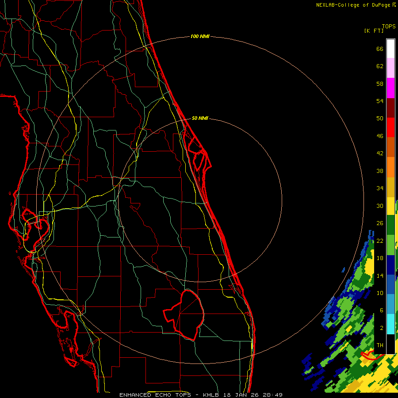This screenshot has width=398, height=398.
Task: Click the magenta legend swatch
Action: click(390, 88)
